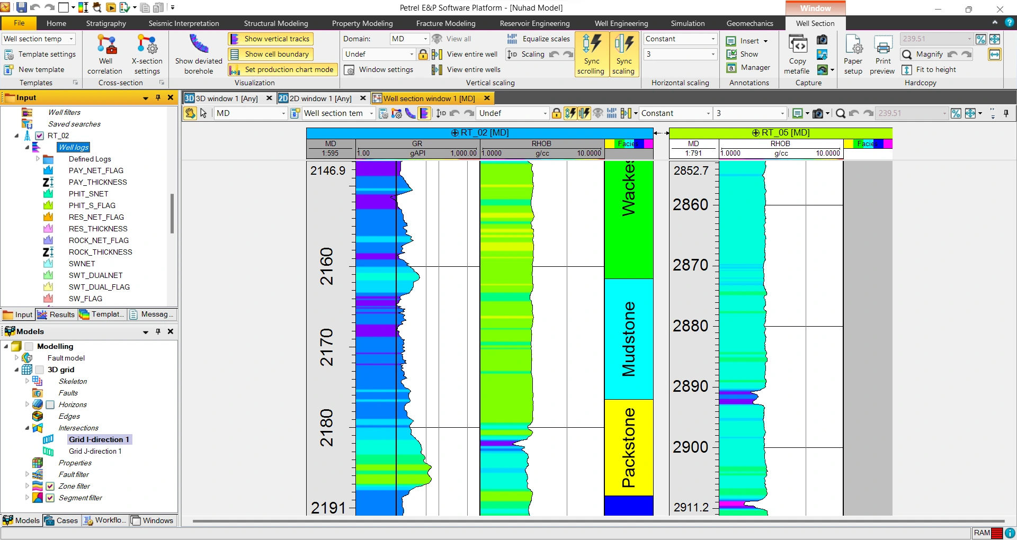Expand the Defined Logs folder
This screenshot has height=540, width=1017.
pos(38,159)
